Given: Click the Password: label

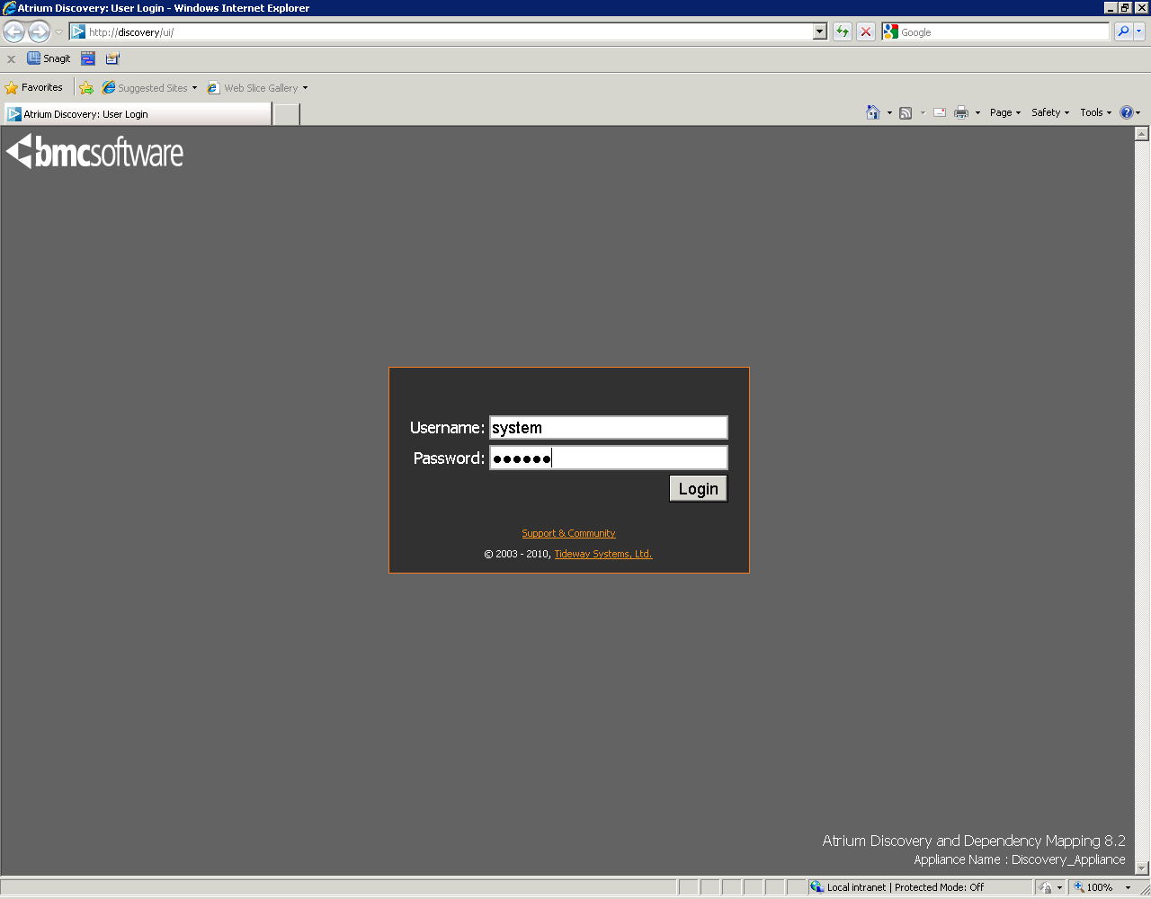Looking at the screenshot, I should pyautogui.click(x=449, y=458).
